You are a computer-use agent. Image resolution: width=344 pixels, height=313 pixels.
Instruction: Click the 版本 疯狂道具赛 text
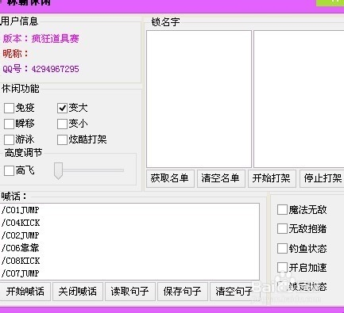41,39
